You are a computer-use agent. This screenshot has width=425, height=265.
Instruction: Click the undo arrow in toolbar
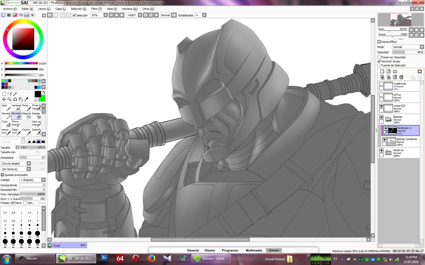(x=50, y=15)
